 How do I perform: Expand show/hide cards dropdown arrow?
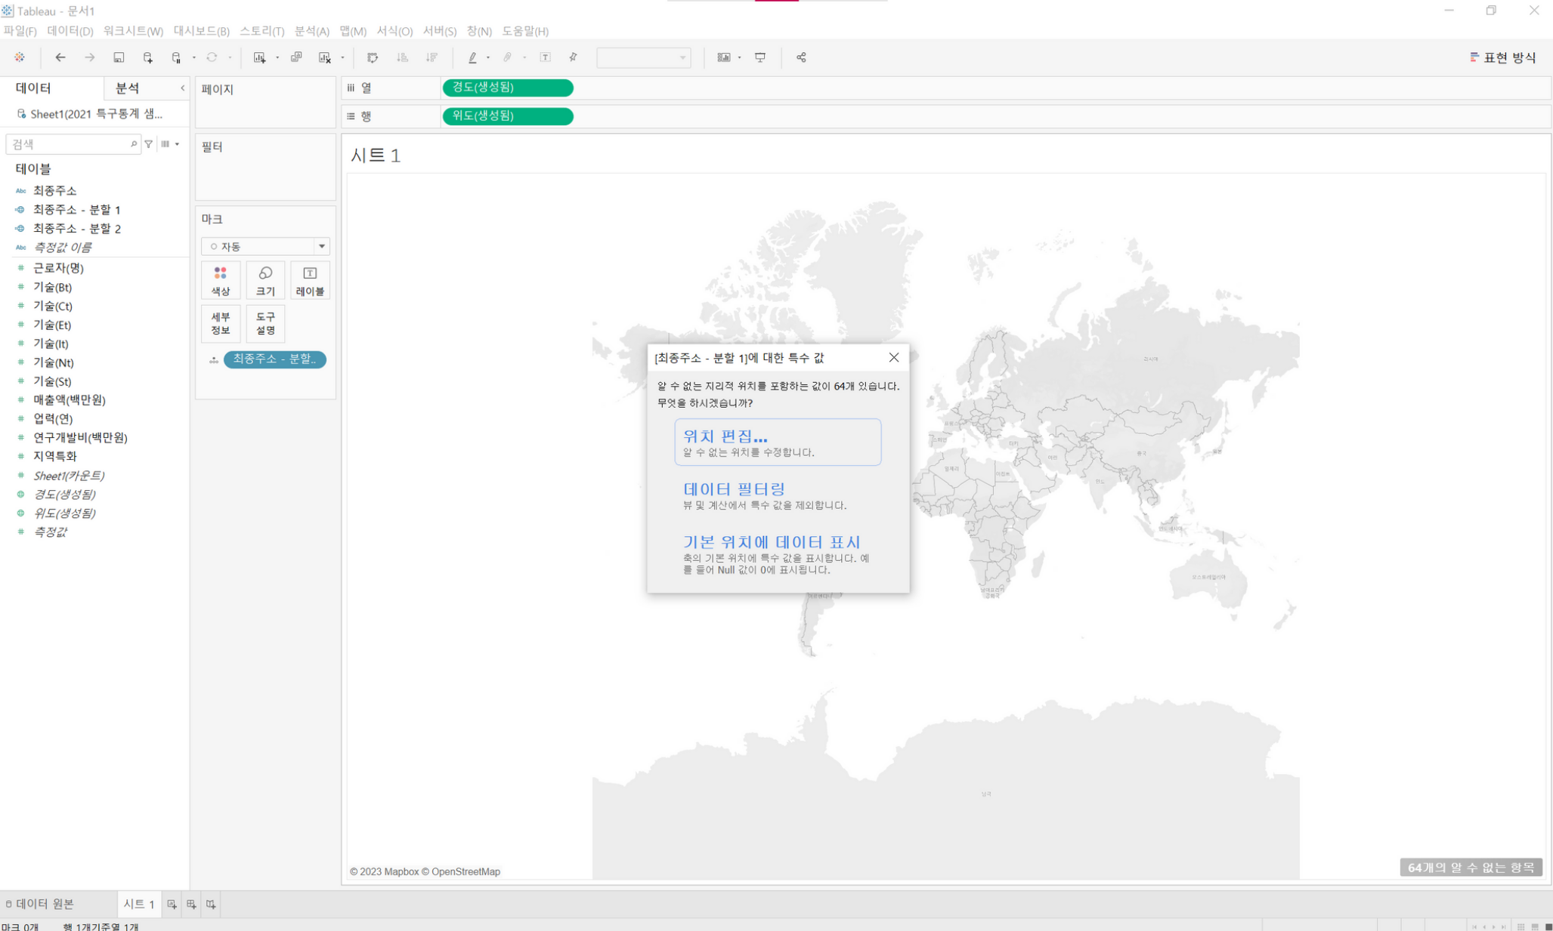point(739,57)
